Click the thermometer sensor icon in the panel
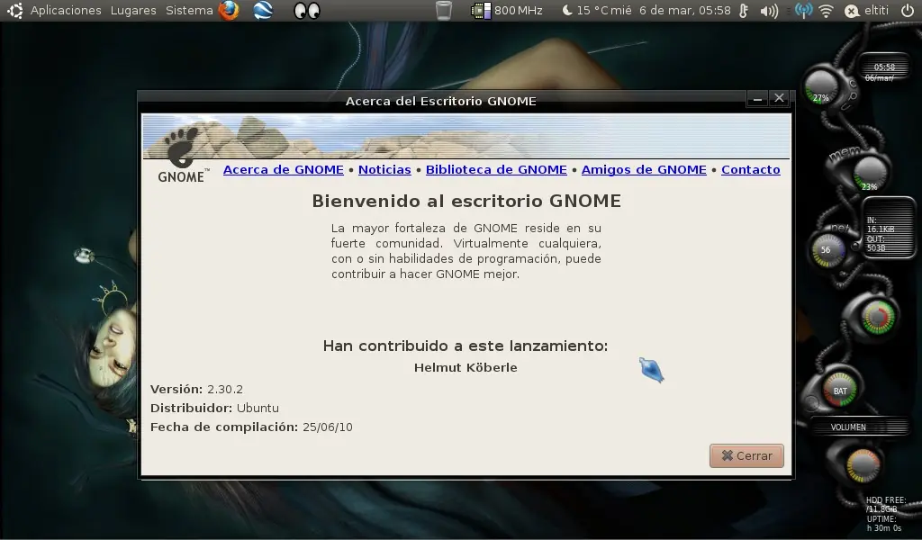The width and height of the screenshot is (922, 540). [744, 11]
